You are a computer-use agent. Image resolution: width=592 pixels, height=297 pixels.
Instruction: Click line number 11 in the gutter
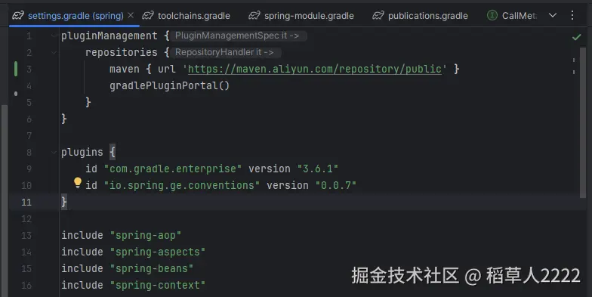click(26, 203)
